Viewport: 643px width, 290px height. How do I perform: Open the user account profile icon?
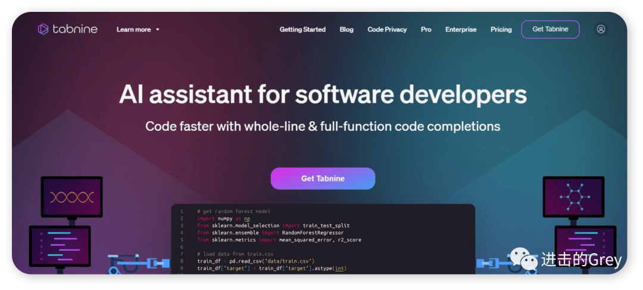(x=601, y=29)
